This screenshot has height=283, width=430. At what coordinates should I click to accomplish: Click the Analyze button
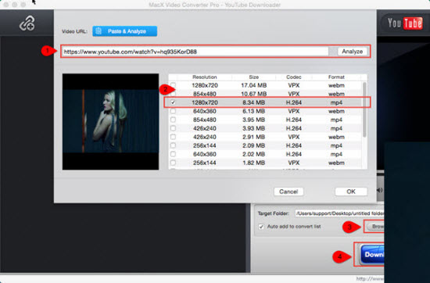pyautogui.click(x=352, y=52)
